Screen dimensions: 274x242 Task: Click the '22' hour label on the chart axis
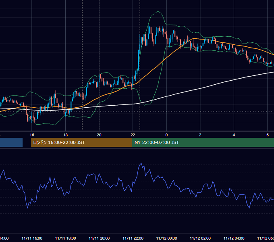133,135
